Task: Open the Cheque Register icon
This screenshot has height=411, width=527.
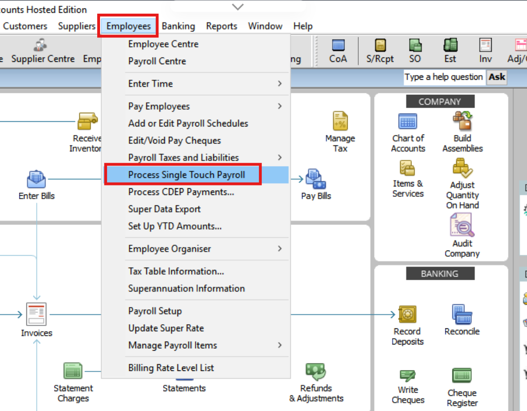Action: point(462,376)
